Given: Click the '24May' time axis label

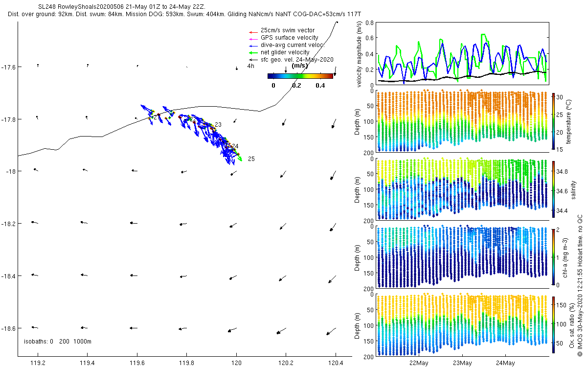Looking at the screenshot, I should [x=505, y=363].
